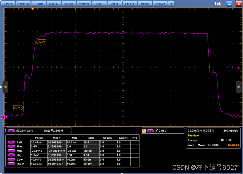The height and width of the screenshot is (174, 243).
Task: Click the Analyze menu button
Action: 160,4
